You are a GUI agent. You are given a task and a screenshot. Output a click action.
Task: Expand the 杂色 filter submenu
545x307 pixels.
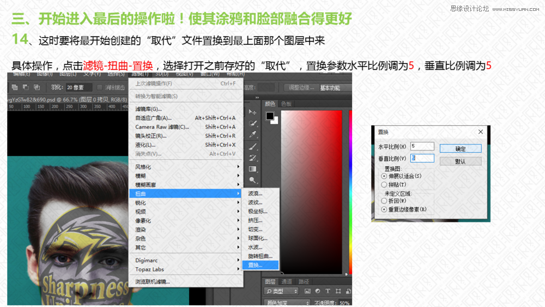tap(186, 238)
